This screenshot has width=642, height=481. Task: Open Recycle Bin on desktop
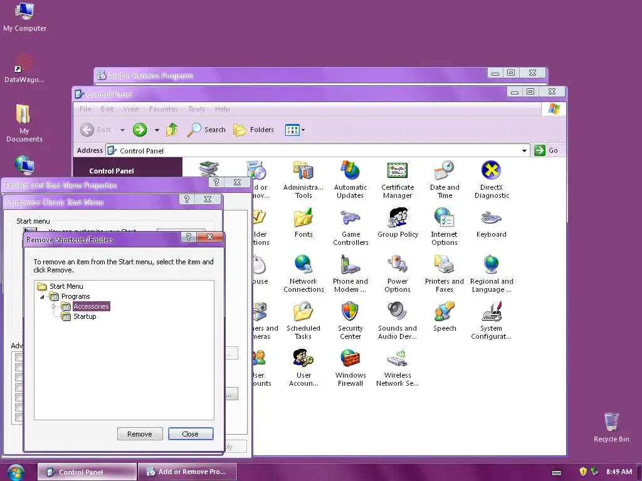[x=611, y=427]
